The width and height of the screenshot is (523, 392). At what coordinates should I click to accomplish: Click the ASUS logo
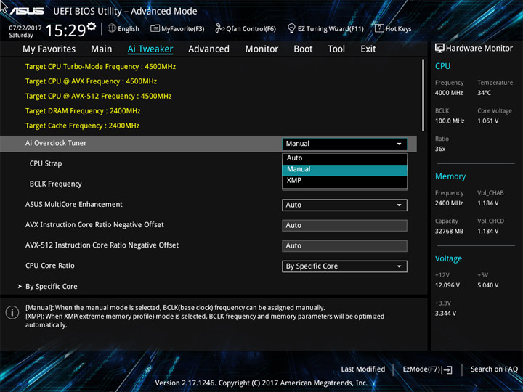tap(27, 11)
